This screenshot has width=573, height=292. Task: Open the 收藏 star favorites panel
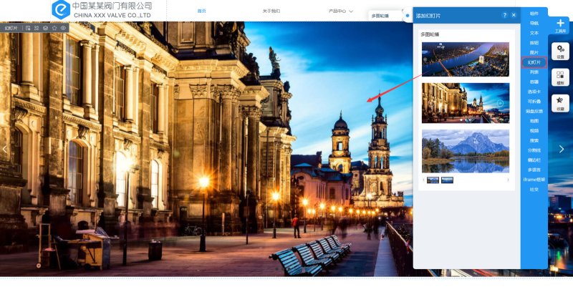coord(560,102)
